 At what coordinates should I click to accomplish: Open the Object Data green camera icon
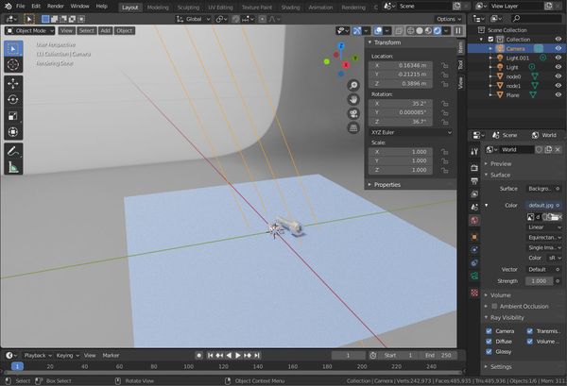click(474, 277)
